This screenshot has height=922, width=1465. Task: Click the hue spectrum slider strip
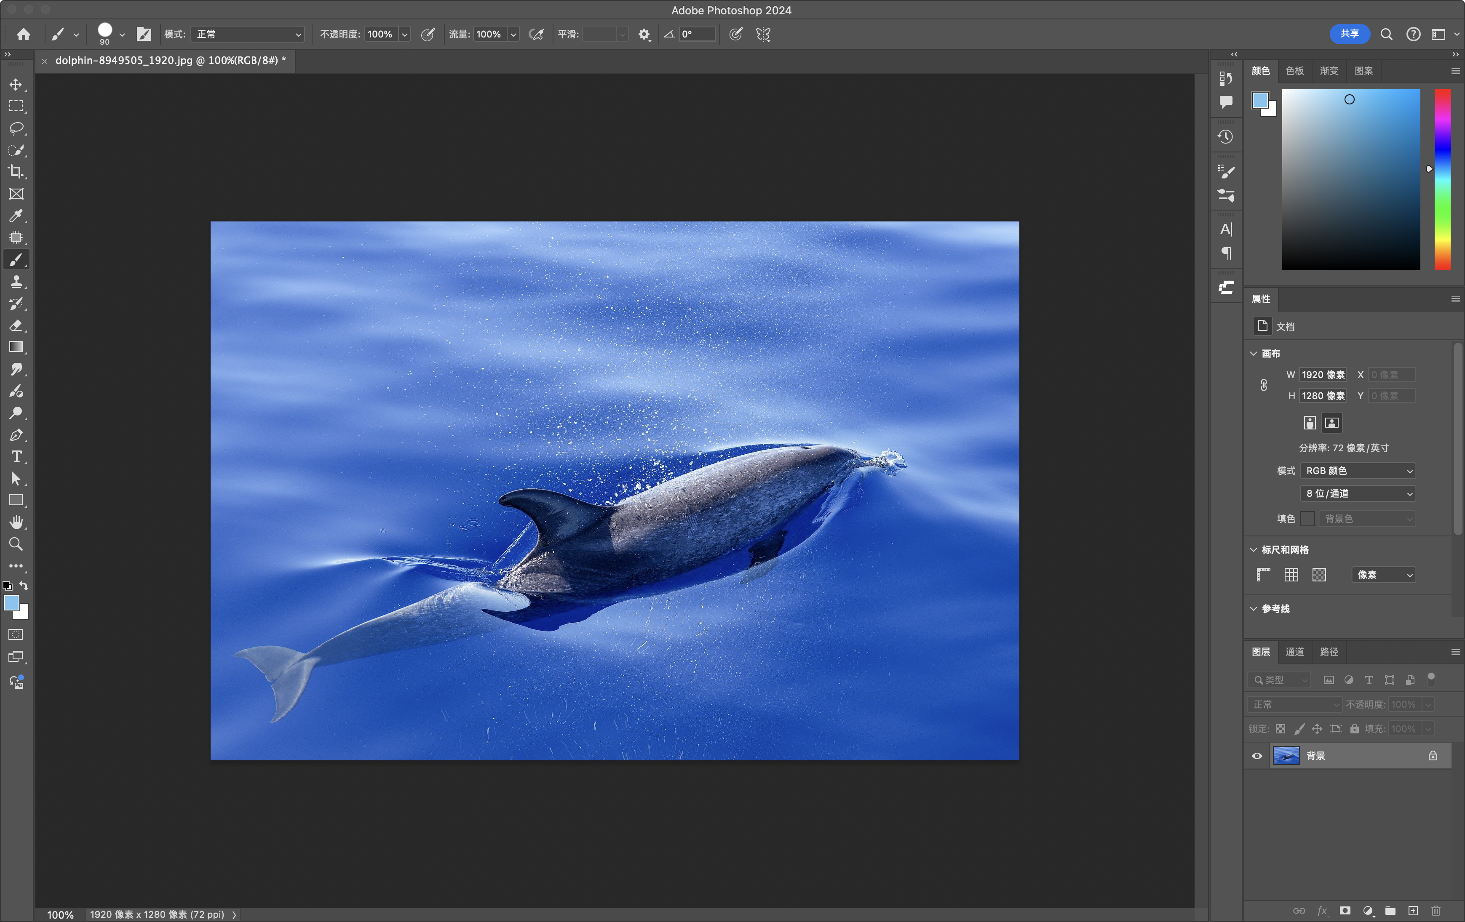click(1442, 179)
